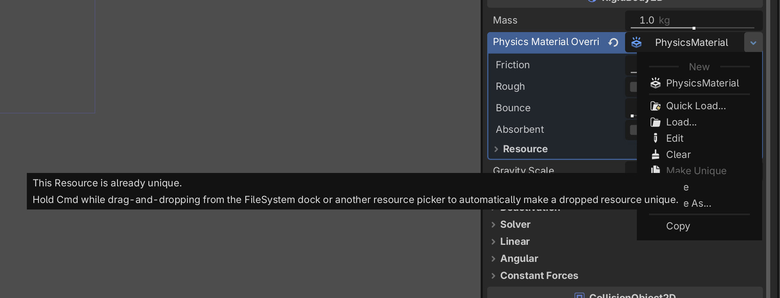
Task: Click the Quick Load folder icon
Action: (655, 106)
